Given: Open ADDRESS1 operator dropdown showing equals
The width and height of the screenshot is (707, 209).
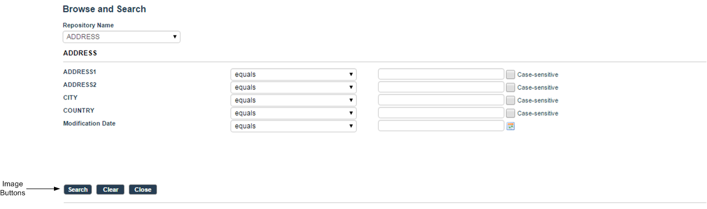Looking at the screenshot, I should [x=293, y=74].
